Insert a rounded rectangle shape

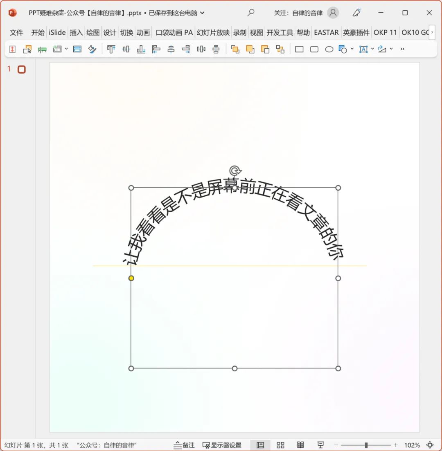click(x=314, y=49)
